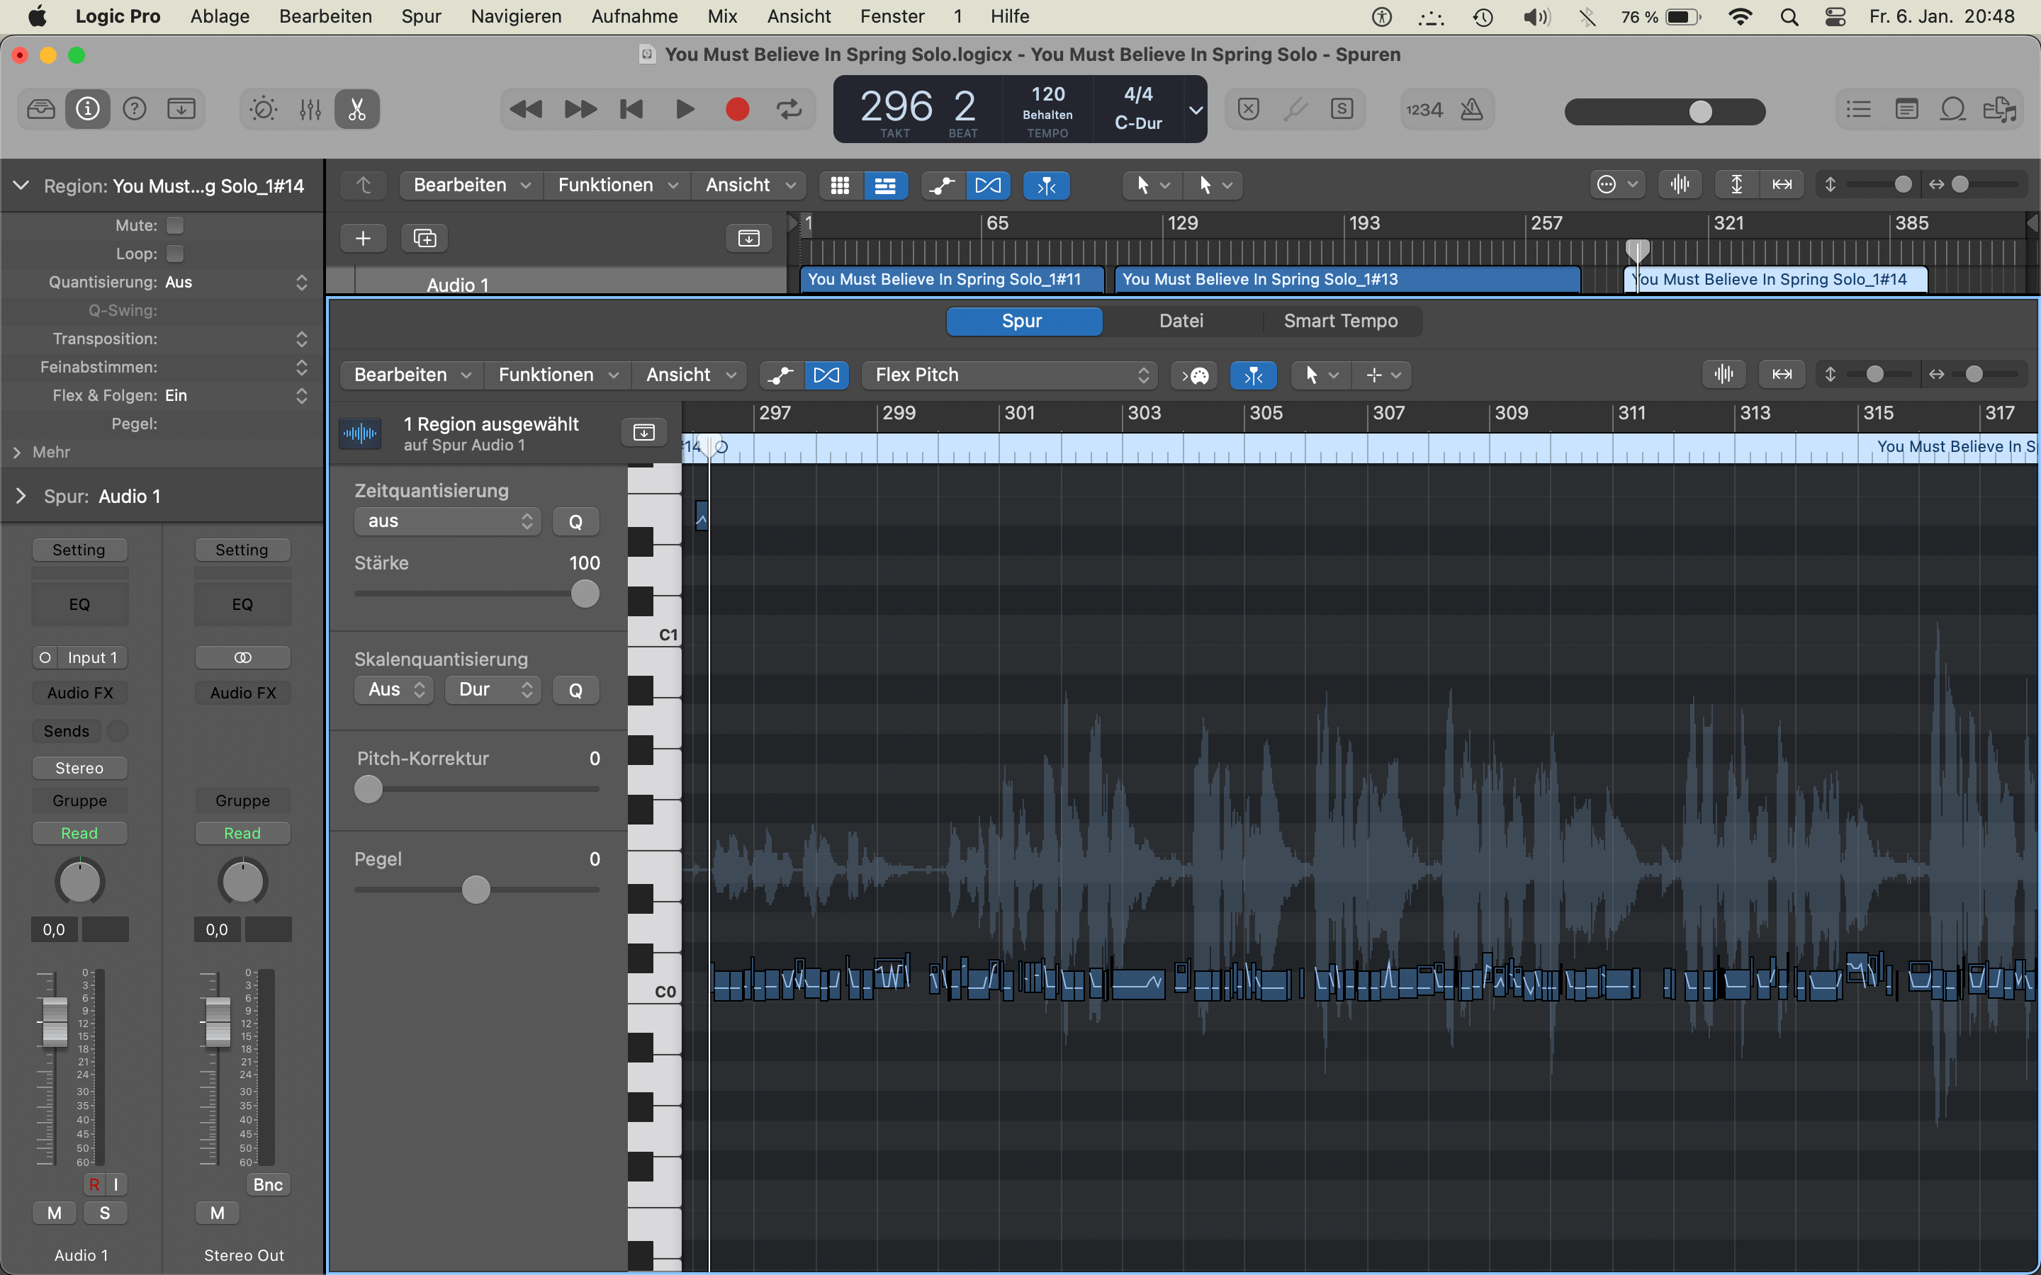
Task: Click the Stereo Out channel's Bnc button
Action: point(267,1184)
